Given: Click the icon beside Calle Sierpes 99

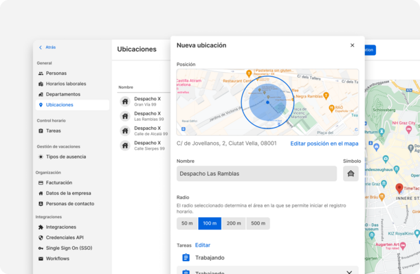Looking at the screenshot, I should pyautogui.click(x=125, y=146).
